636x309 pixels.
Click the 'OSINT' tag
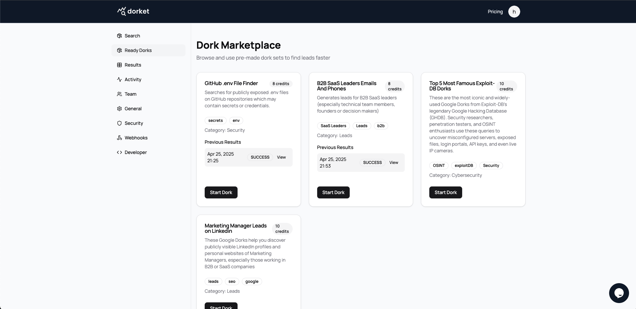click(x=439, y=166)
